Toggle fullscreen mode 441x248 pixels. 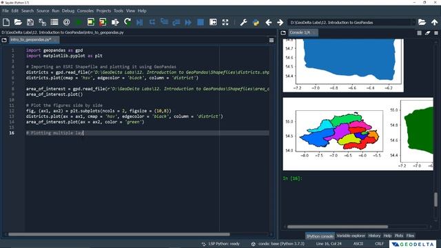click(225, 22)
